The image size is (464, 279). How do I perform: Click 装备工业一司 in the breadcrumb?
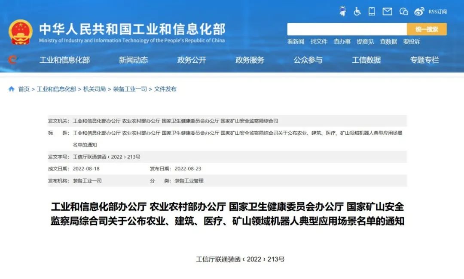pos(130,89)
